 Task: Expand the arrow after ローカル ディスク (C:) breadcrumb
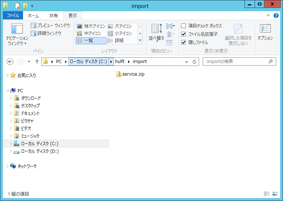(111, 62)
